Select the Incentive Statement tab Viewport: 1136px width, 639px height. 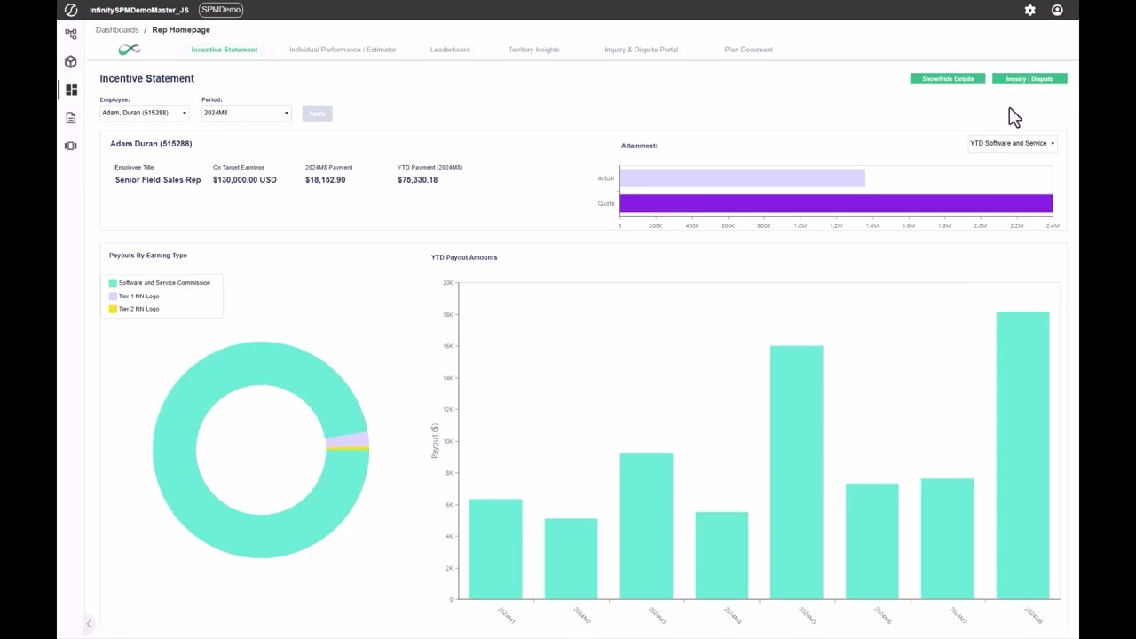225,50
